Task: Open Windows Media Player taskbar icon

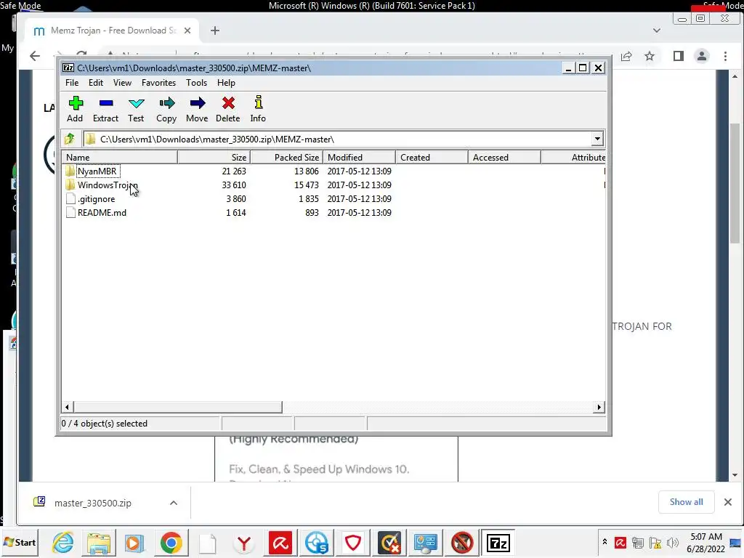Action: coord(134,543)
